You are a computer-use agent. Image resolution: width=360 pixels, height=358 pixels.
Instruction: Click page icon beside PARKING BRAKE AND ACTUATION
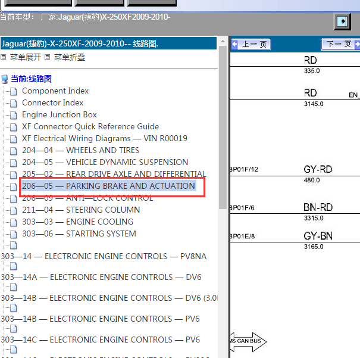pos(14,187)
